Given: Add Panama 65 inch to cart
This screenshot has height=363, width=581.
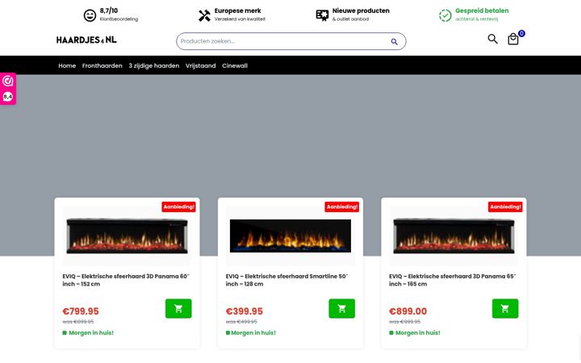Looking at the screenshot, I should point(505,308).
